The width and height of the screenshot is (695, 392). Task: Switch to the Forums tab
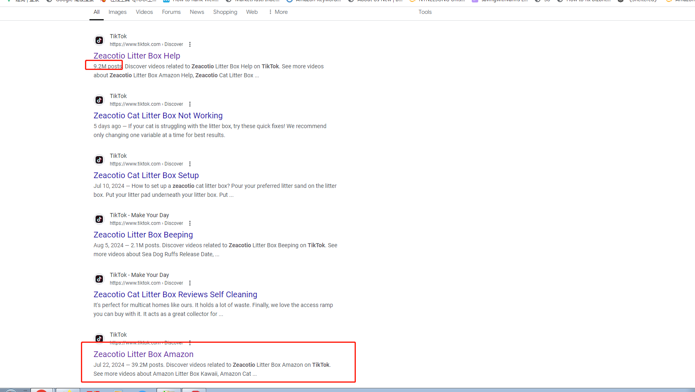point(171,12)
